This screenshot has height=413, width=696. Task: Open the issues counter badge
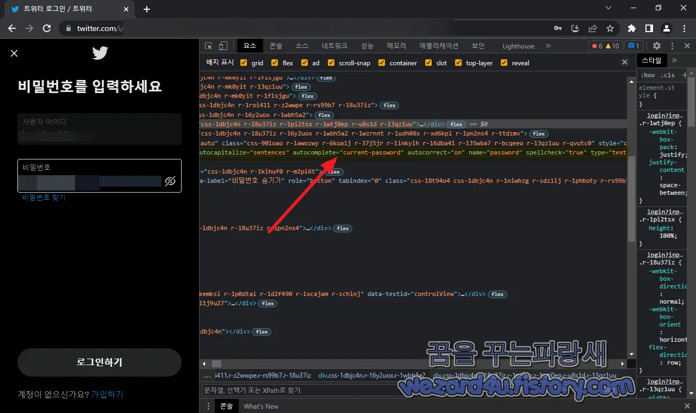633,46
